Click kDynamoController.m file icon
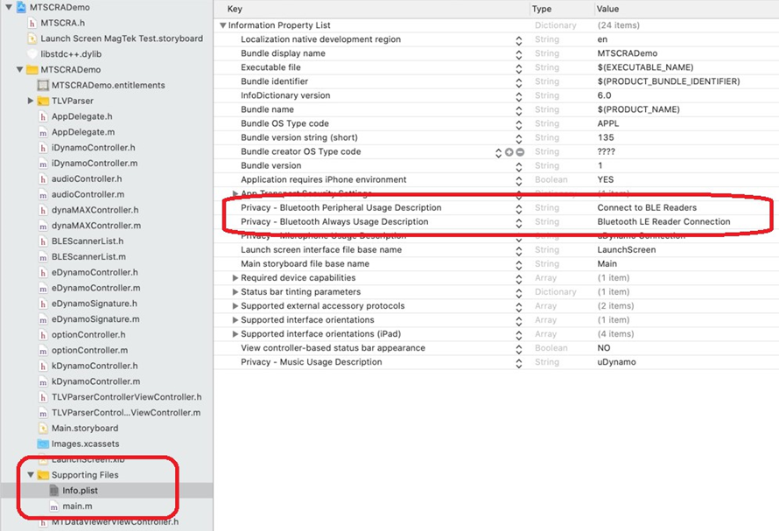 tap(43, 381)
